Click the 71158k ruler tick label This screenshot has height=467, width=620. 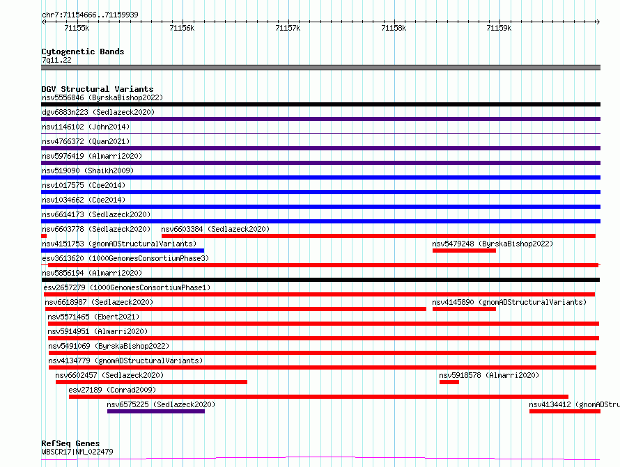pos(394,28)
